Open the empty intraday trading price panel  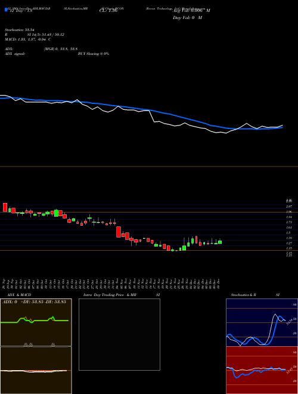click(119, 334)
